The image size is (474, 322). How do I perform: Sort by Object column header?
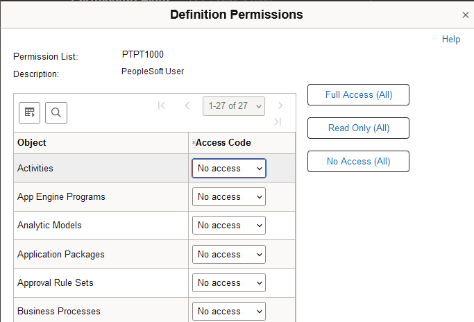32,143
